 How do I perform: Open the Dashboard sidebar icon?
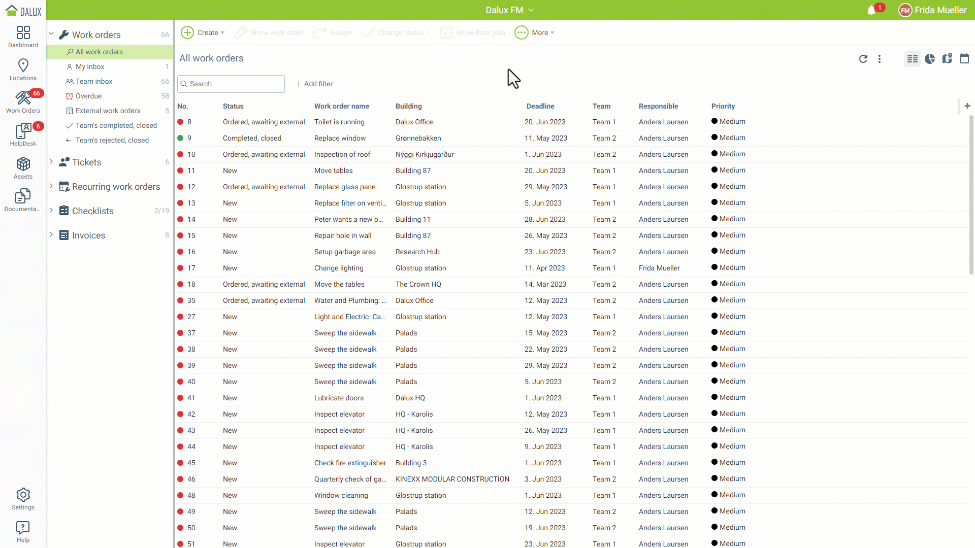click(x=23, y=37)
